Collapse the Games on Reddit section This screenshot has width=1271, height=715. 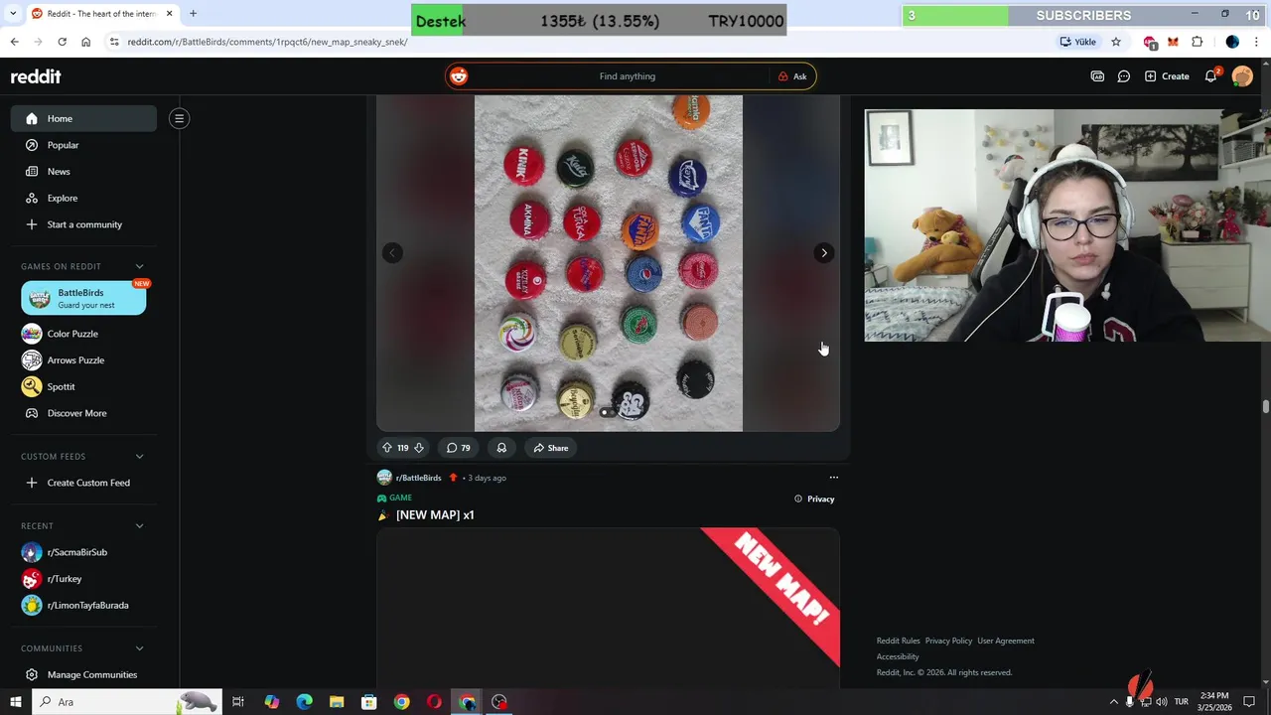click(139, 266)
